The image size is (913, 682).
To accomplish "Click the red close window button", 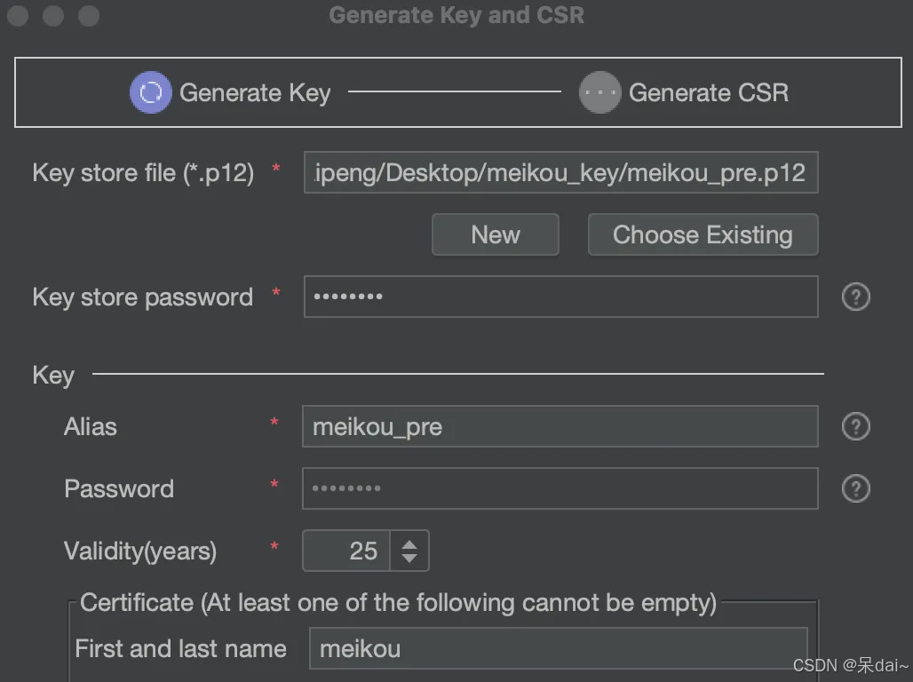I will 20,16.
